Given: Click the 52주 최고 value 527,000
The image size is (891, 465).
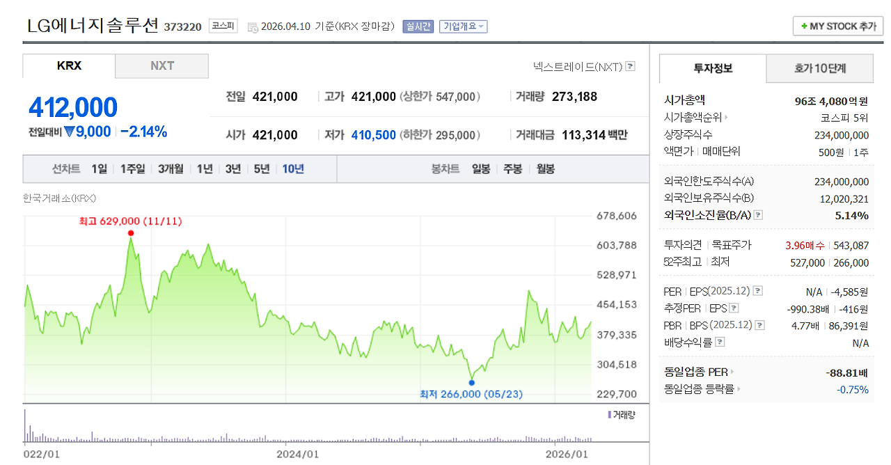Looking at the screenshot, I should 807,262.
